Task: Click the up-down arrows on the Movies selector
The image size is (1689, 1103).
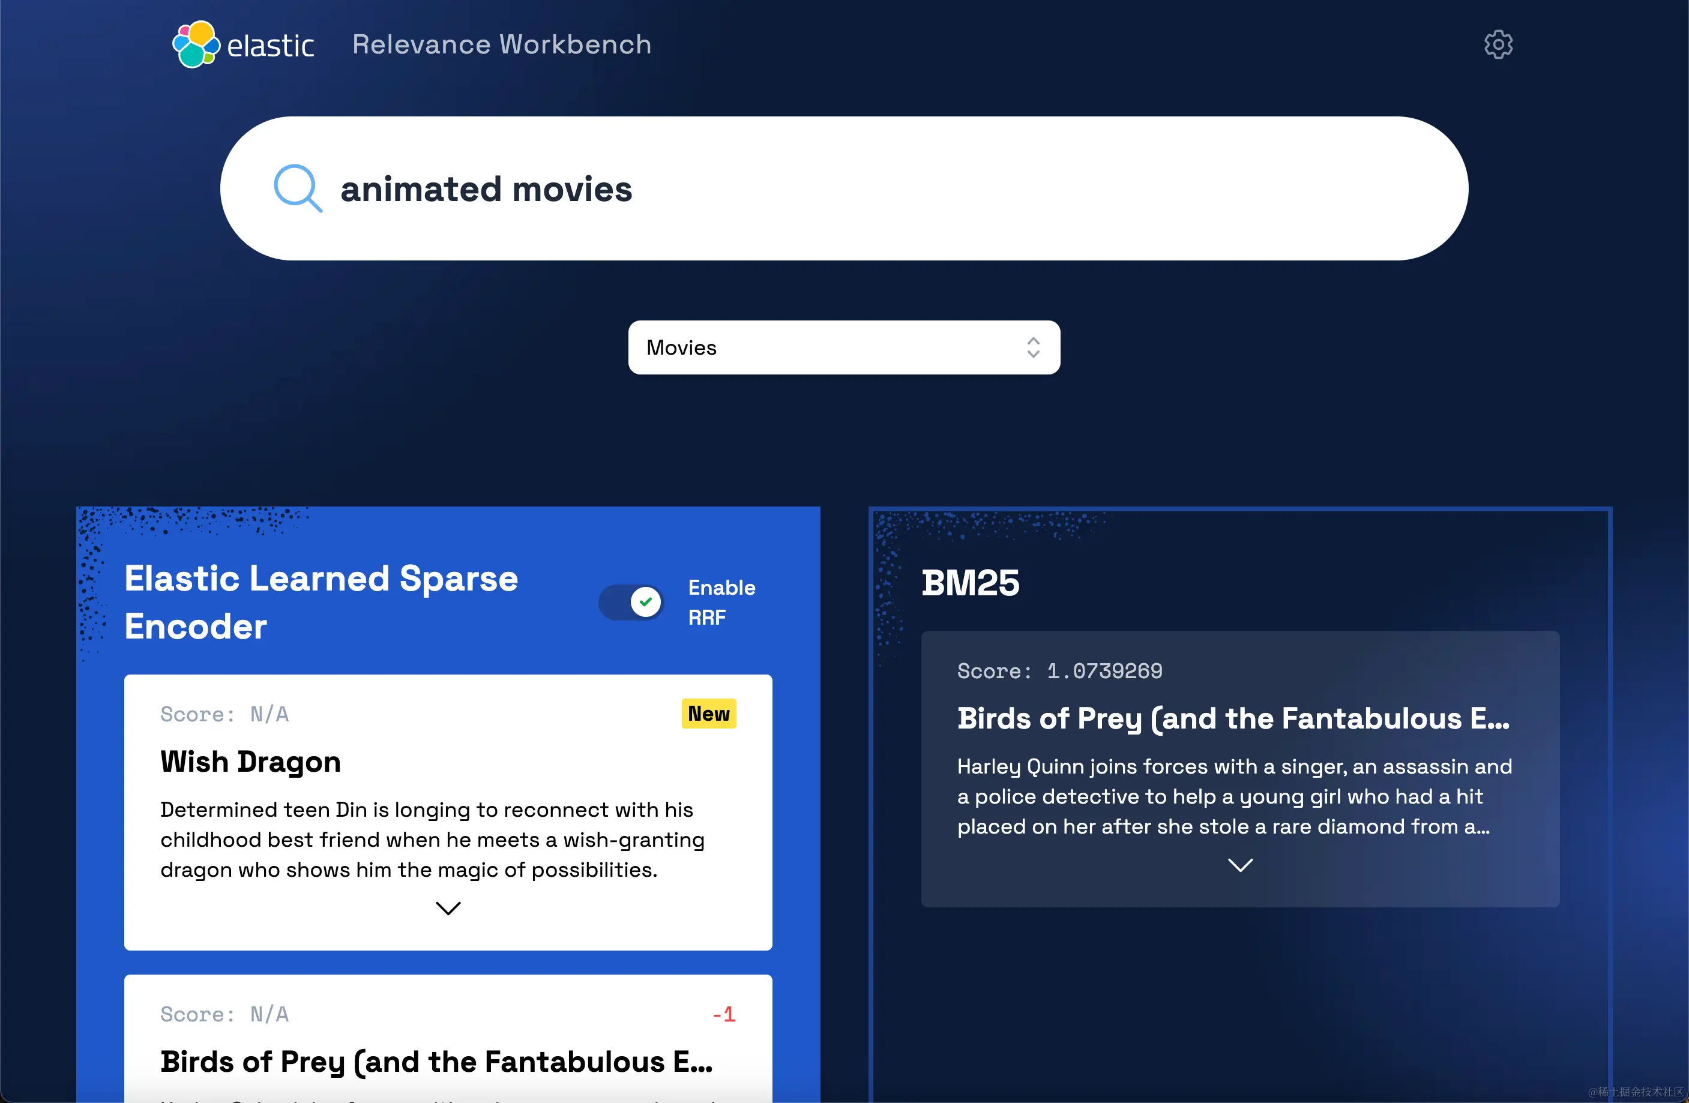Action: 1032,347
